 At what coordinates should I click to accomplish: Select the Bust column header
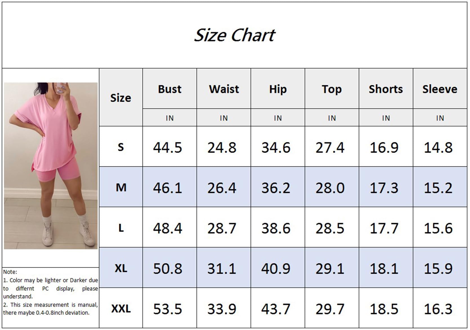(170, 89)
